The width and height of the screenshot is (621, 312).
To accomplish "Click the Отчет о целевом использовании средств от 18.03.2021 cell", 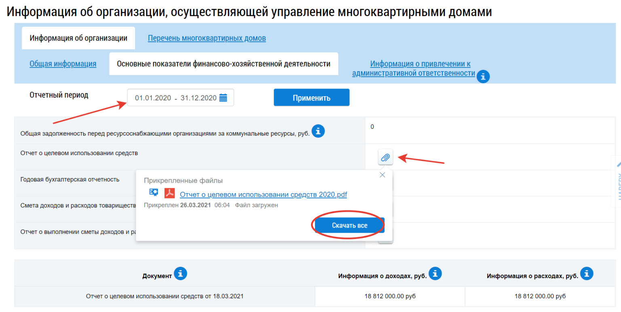I will click(x=165, y=296).
